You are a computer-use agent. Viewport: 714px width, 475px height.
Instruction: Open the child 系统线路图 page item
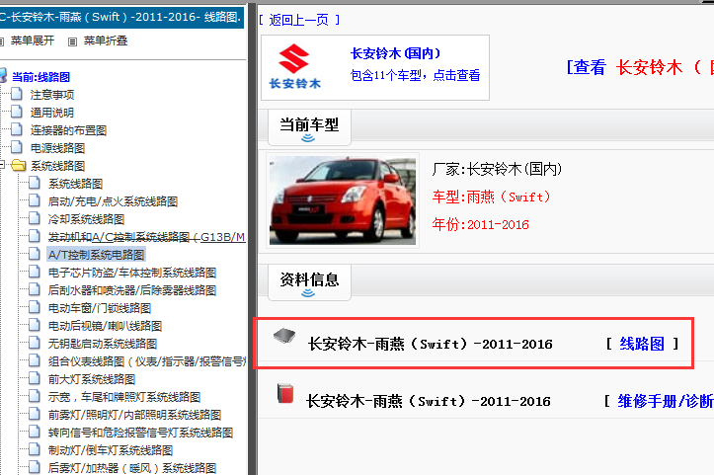tap(76, 184)
